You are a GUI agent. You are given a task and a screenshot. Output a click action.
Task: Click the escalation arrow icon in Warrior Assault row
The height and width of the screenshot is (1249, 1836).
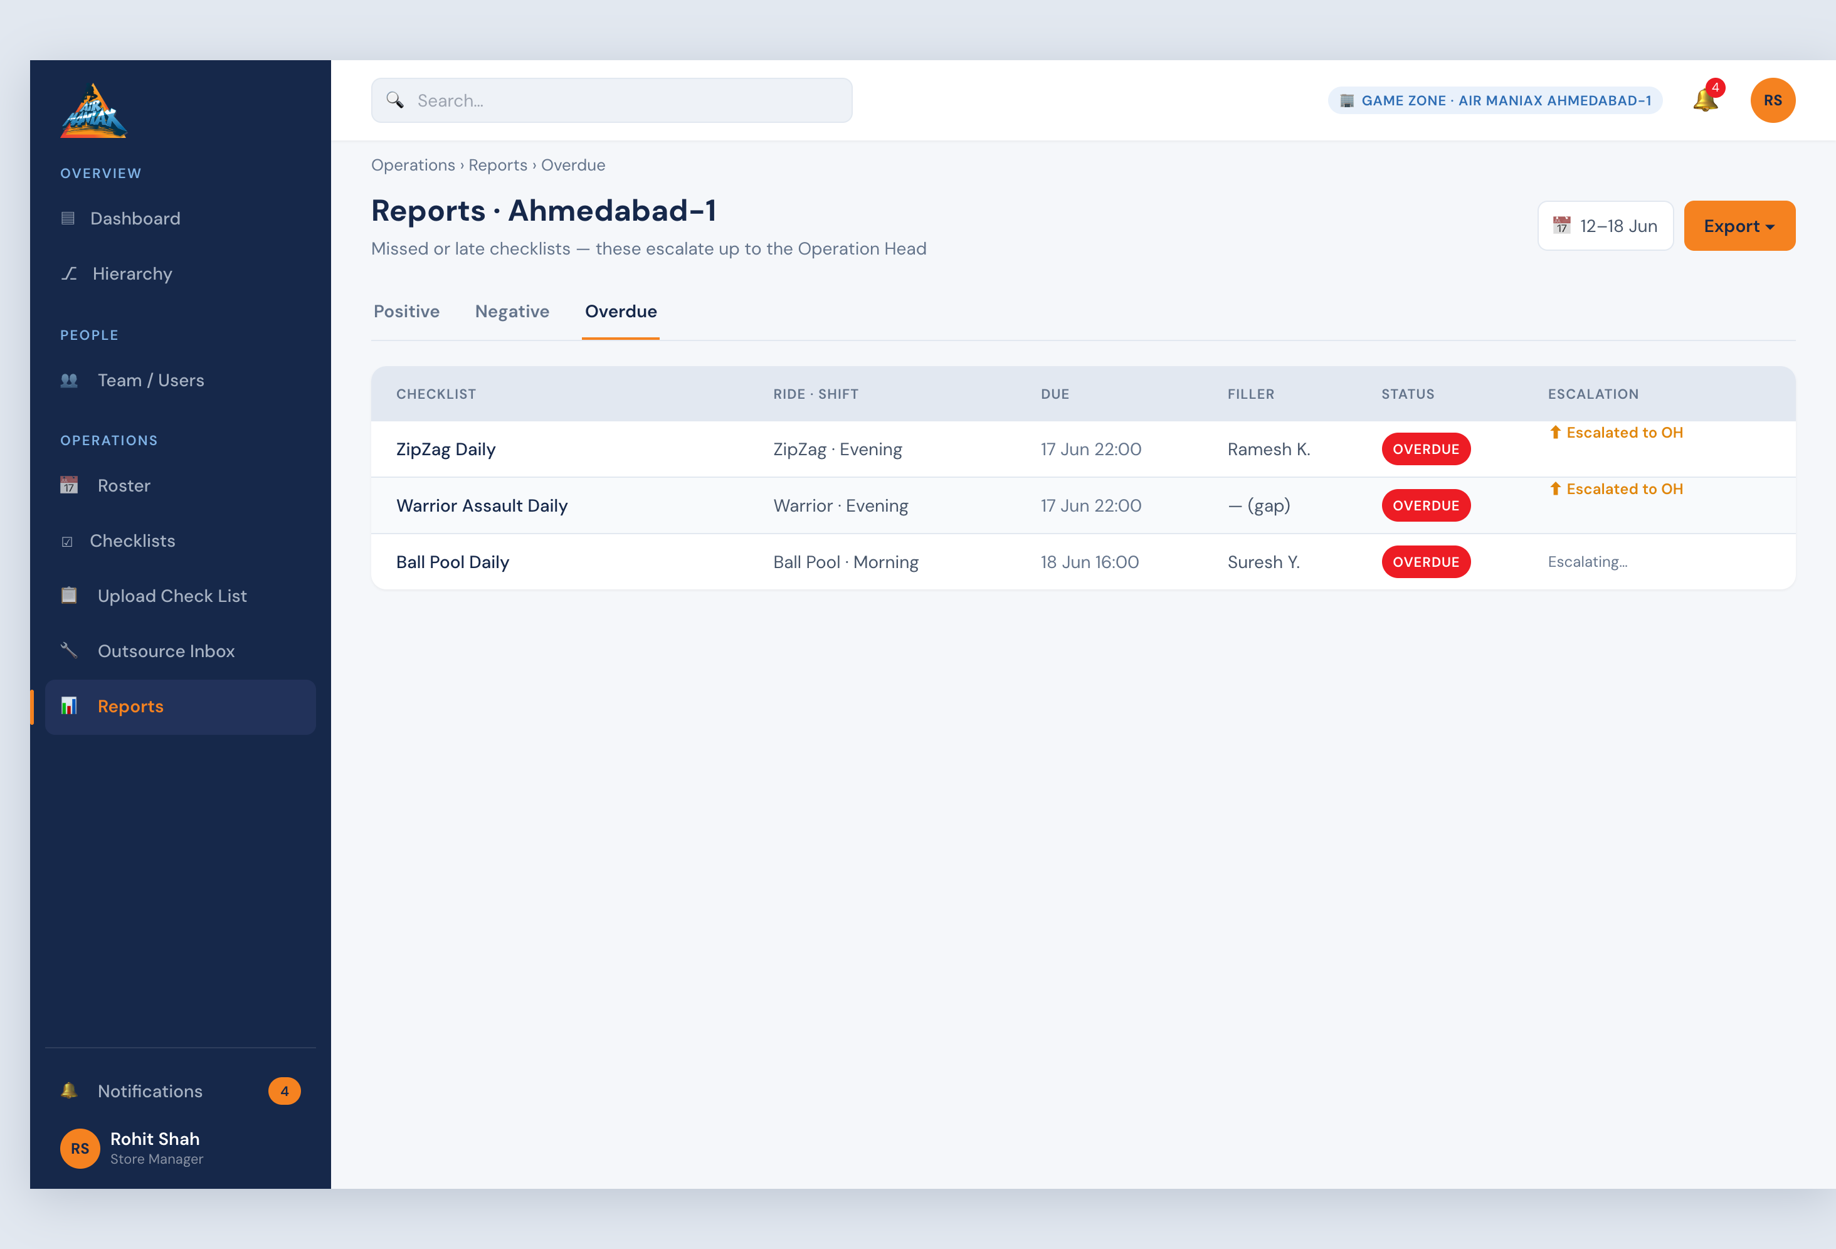point(1554,488)
